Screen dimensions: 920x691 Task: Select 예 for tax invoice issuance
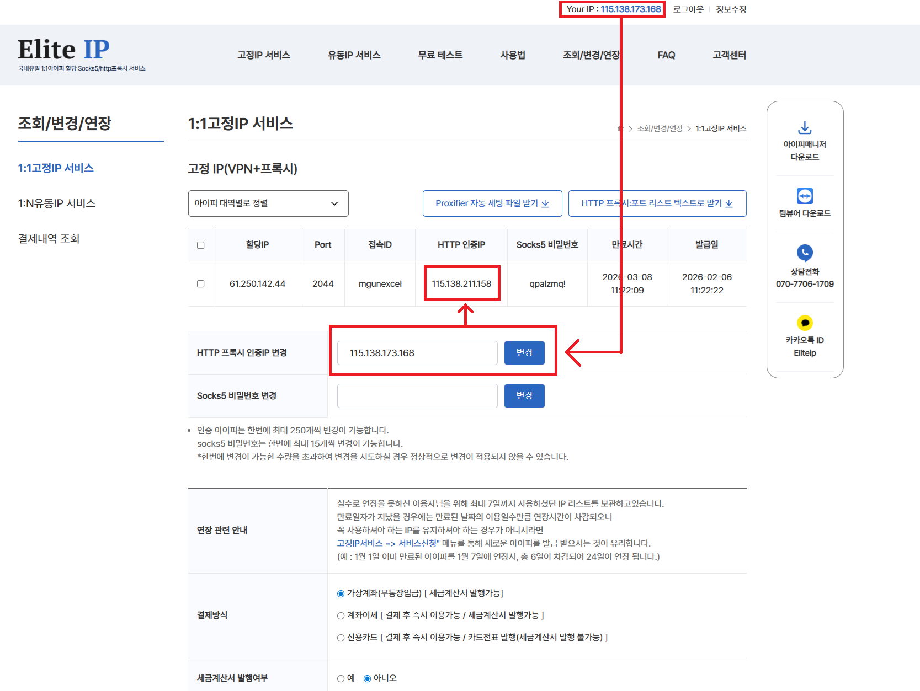click(341, 678)
